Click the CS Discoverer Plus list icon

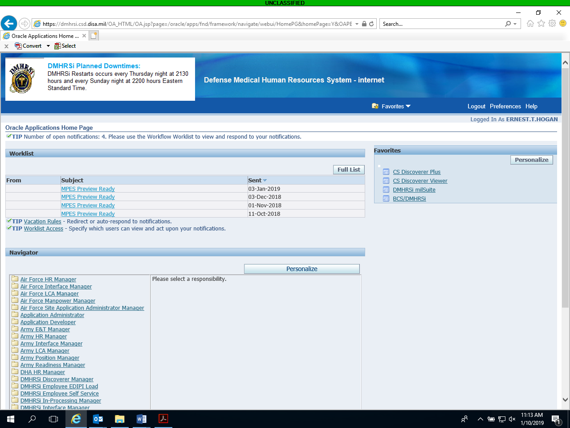pos(386,172)
